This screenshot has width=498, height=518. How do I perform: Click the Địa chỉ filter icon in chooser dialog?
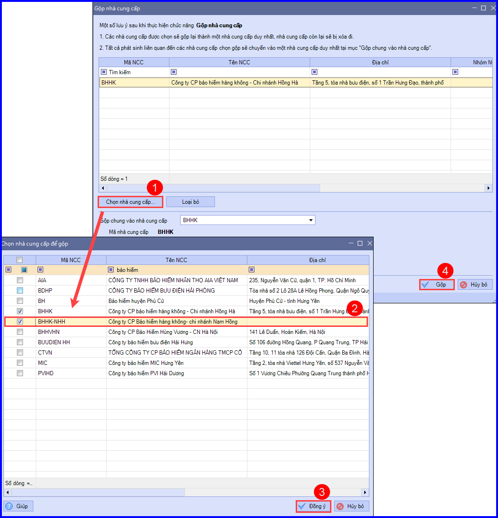click(252, 270)
